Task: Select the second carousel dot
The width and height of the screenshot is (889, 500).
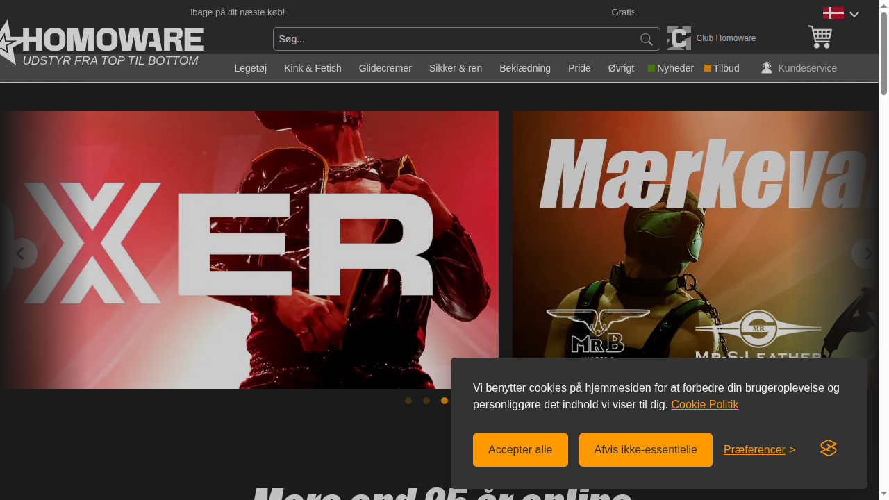Action: [426, 401]
